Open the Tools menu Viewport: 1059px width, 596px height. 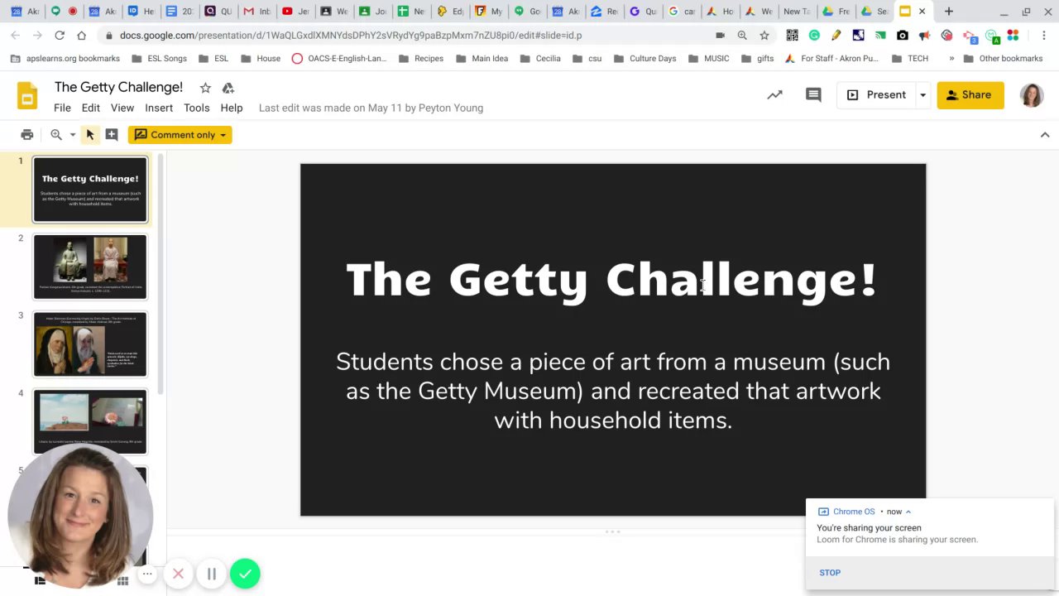pos(196,108)
